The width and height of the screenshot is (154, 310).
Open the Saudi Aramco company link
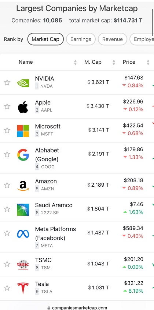54,205
